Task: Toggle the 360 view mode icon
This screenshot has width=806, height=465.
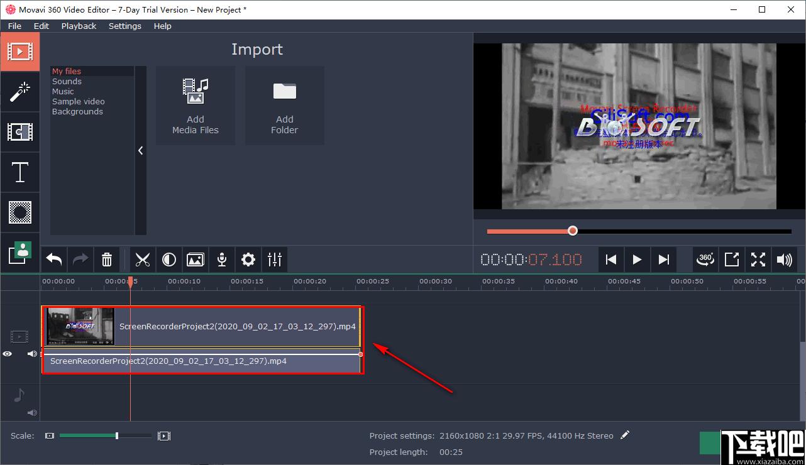Action: click(705, 260)
